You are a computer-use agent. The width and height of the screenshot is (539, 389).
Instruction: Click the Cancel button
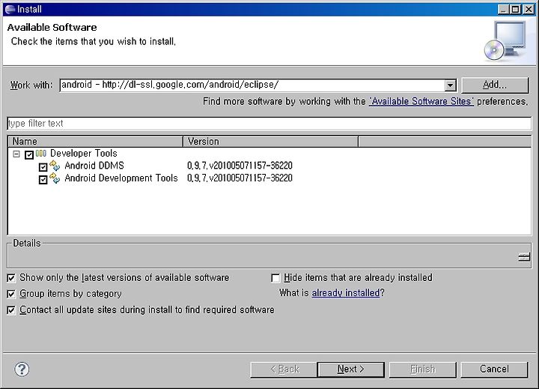[x=494, y=370]
